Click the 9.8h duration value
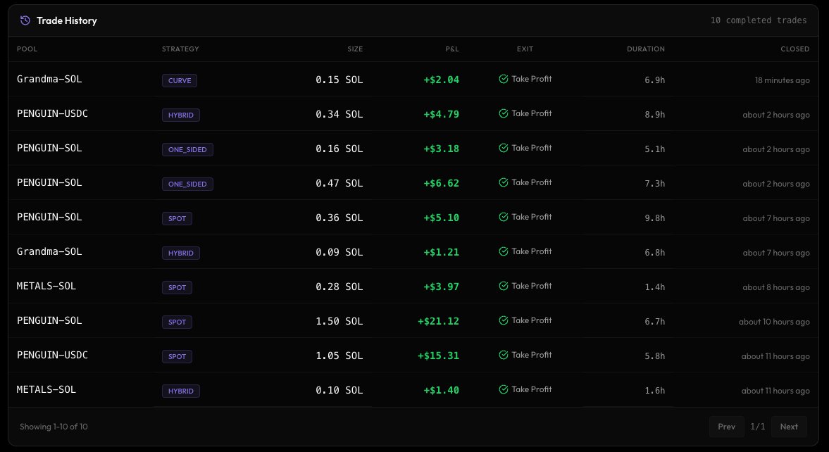Image resolution: width=829 pixels, height=452 pixels. [x=654, y=218]
